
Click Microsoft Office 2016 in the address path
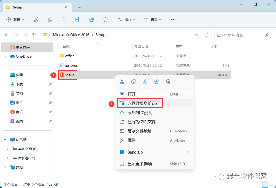click(71, 35)
